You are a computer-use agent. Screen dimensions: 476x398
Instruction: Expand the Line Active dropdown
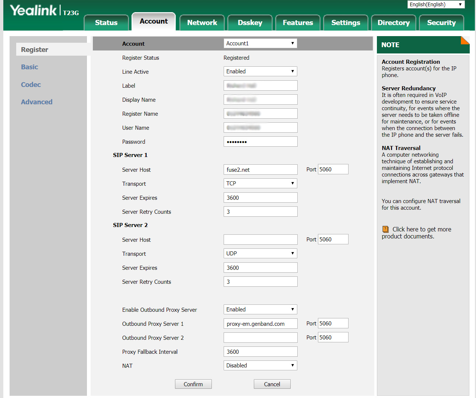point(260,71)
